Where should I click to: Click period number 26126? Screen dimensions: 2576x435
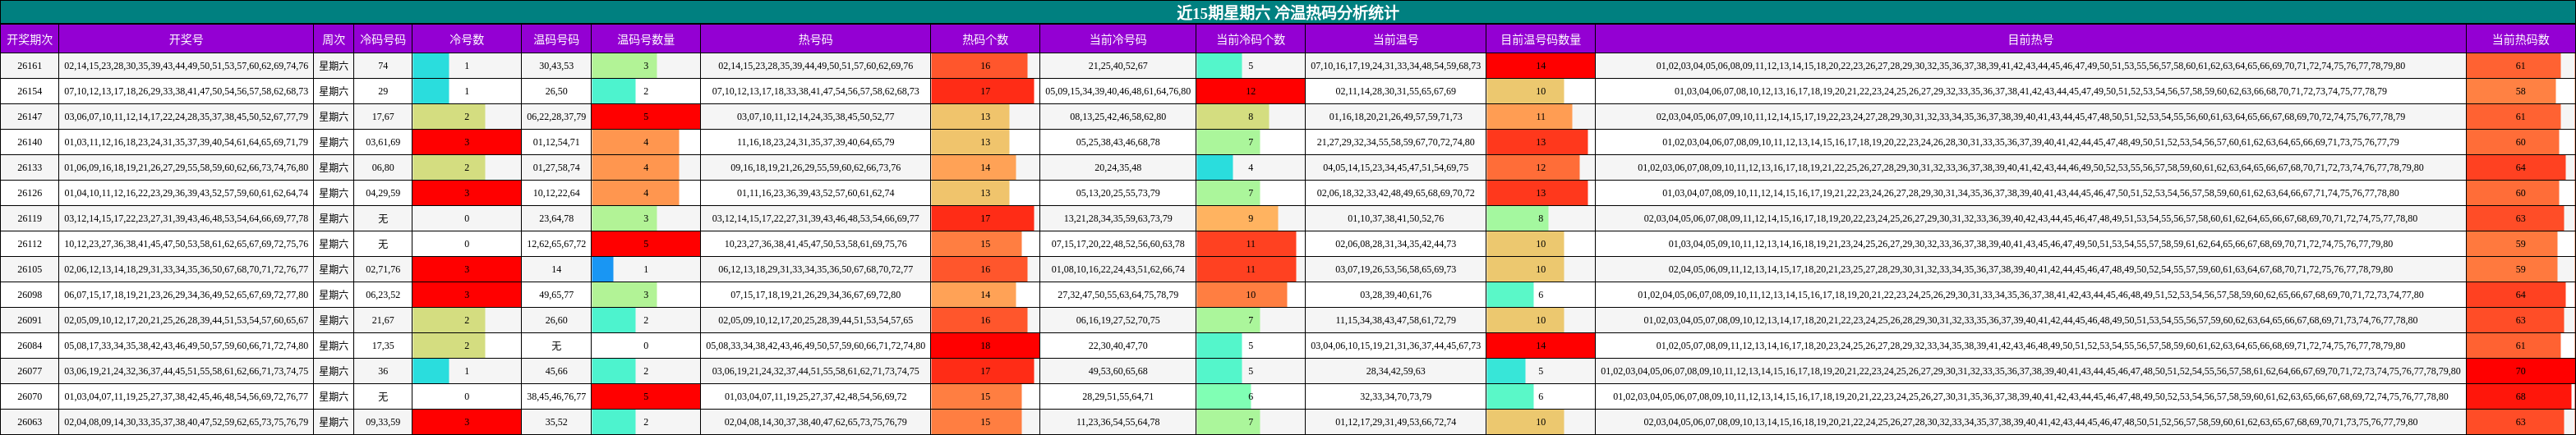[29, 193]
